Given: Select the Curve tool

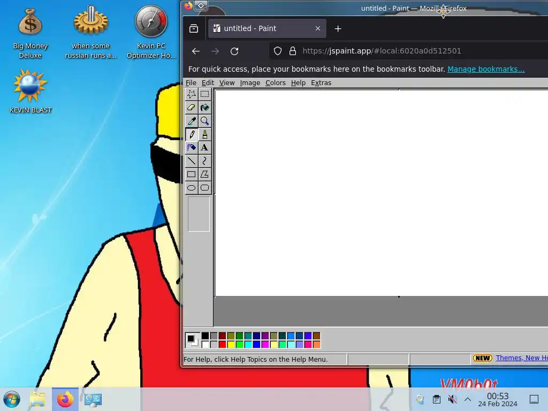Looking at the screenshot, I should pyautogui.click(x=205, y=161).
